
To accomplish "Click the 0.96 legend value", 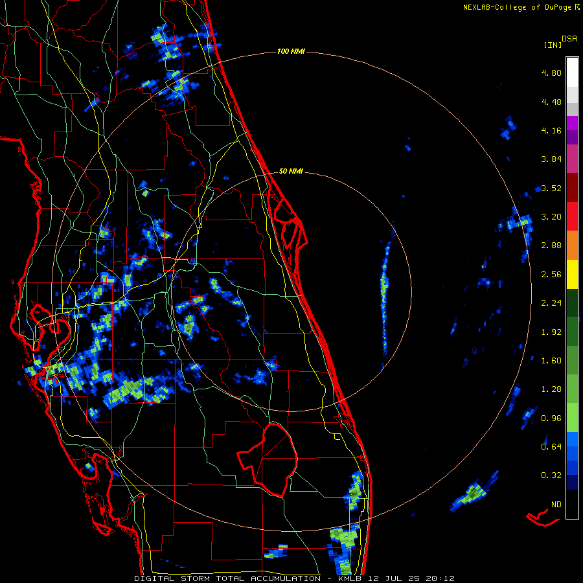I will (x=551, y=418).
